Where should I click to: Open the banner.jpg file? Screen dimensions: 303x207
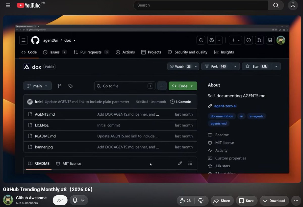coord(44,147)
